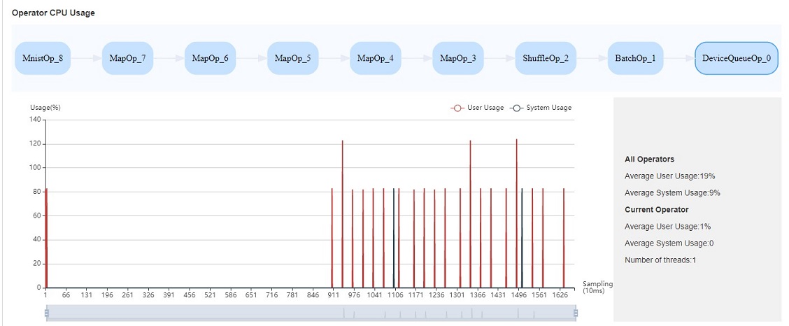Click the right handle of zoom slider
This screenshot has width=789, height=326.
click(x=576, y=313)
